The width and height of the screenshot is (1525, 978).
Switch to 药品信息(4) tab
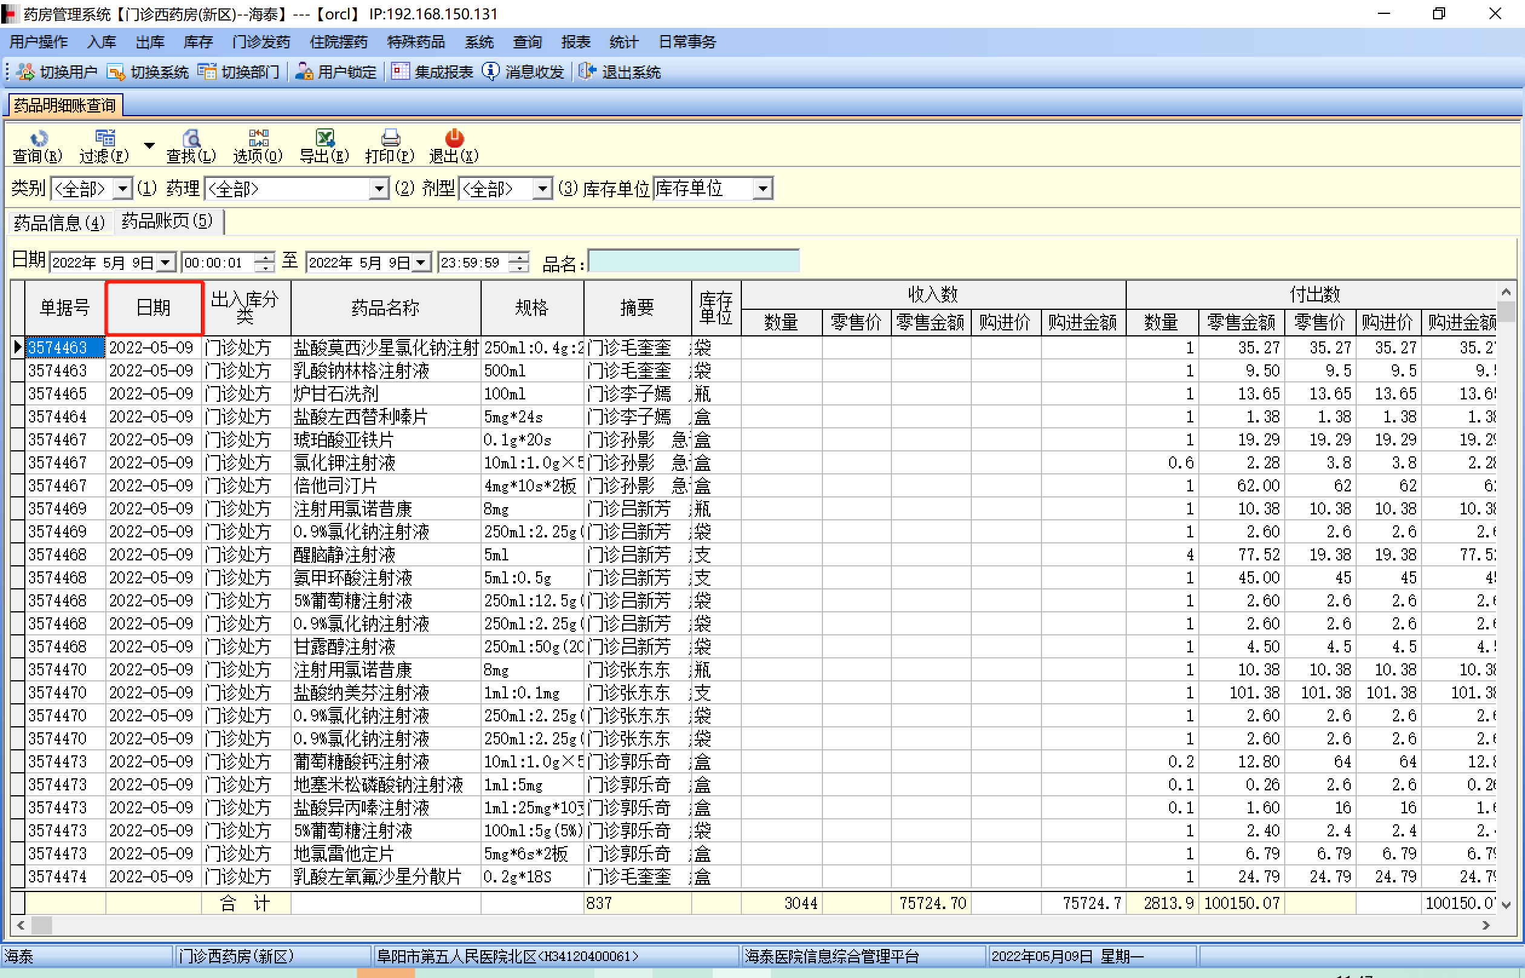point(60,222)
